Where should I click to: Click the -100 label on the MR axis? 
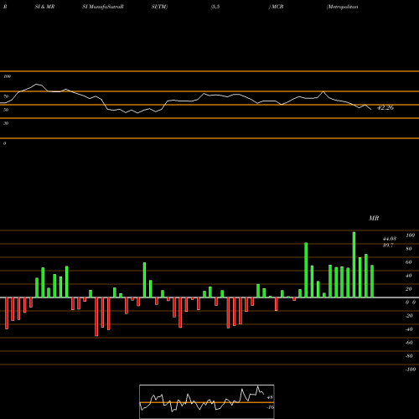411,370
